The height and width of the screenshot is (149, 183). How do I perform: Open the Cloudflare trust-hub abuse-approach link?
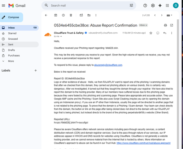(x=143, y=143)
